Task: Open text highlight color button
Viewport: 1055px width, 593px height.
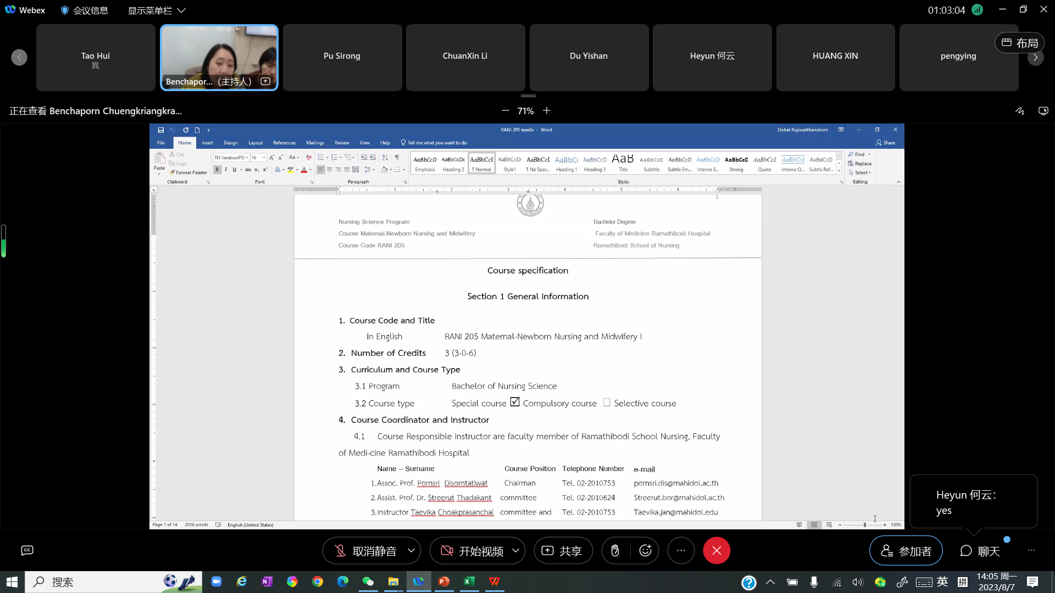Action: (x=290, y=170)
